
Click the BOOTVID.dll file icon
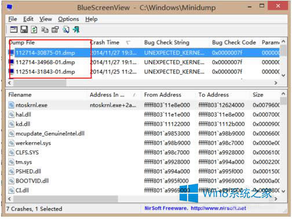[12, 181]
